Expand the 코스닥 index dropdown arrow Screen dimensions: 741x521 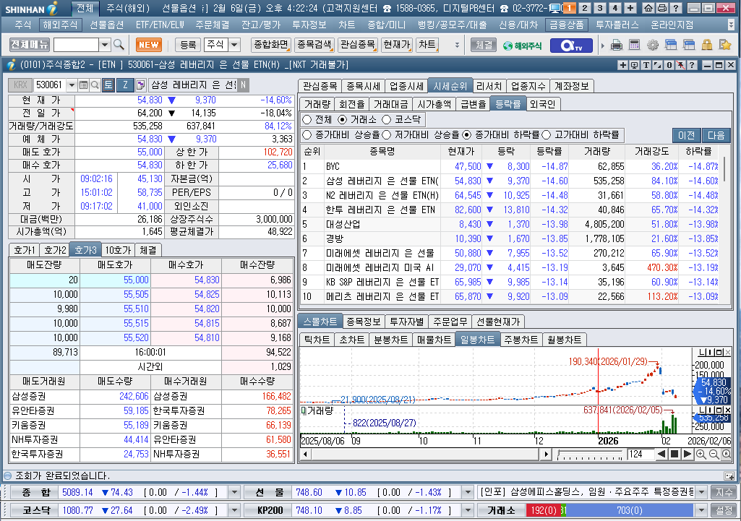tap(234, 510)
